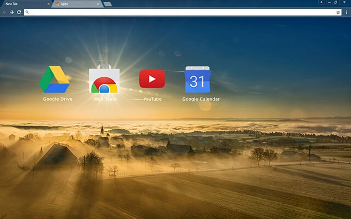Screen dimensions: 351x219
Task: Restore down the Chrome window
Action: (x=336, y=2)
